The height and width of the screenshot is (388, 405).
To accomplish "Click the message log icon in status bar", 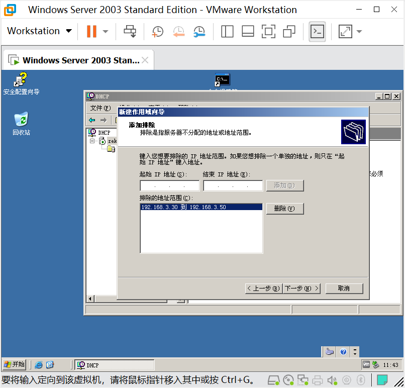I will (x=382, y=380).
